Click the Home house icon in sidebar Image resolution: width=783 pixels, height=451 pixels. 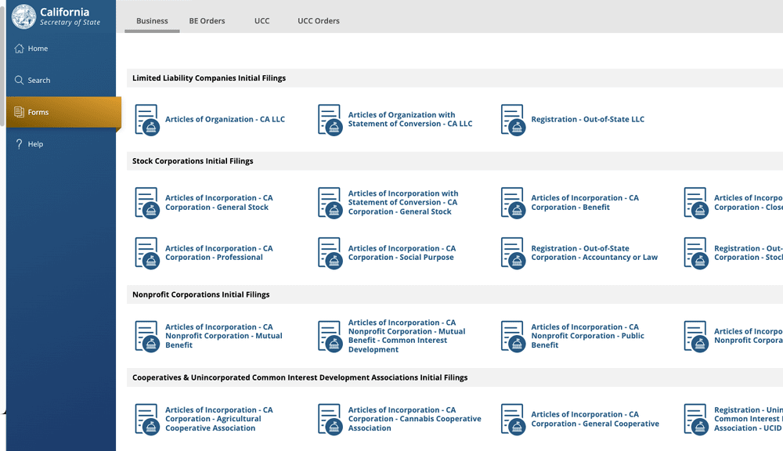point(19,49)
